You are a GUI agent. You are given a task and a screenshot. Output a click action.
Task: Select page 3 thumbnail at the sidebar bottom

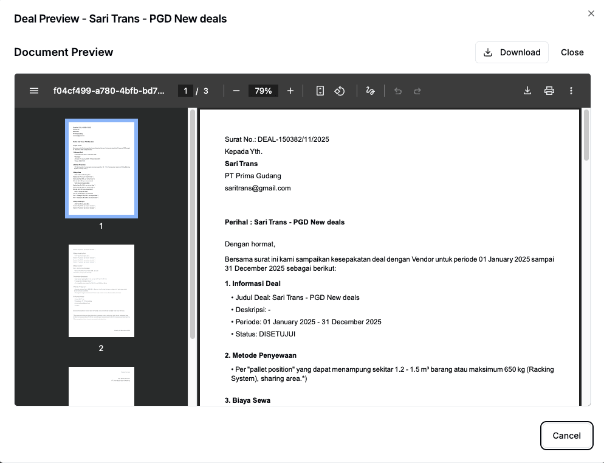click(x=101, y=386)
